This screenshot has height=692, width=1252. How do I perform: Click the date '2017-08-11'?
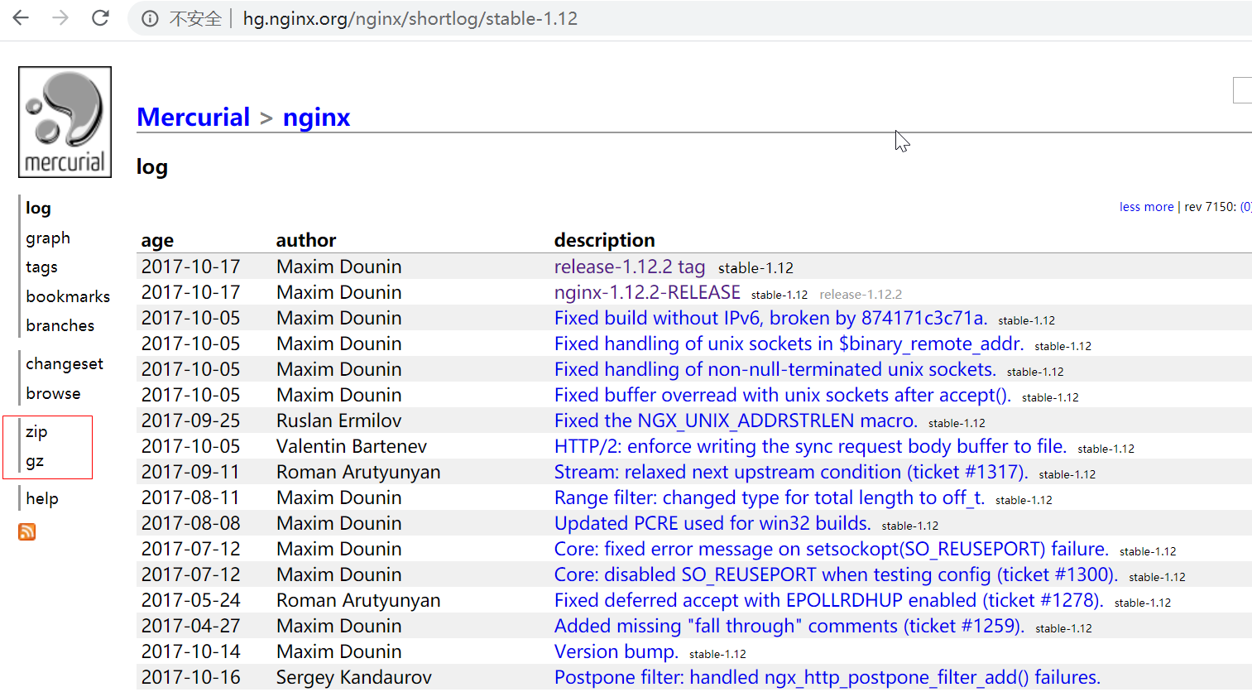click(x=191, y=497)
